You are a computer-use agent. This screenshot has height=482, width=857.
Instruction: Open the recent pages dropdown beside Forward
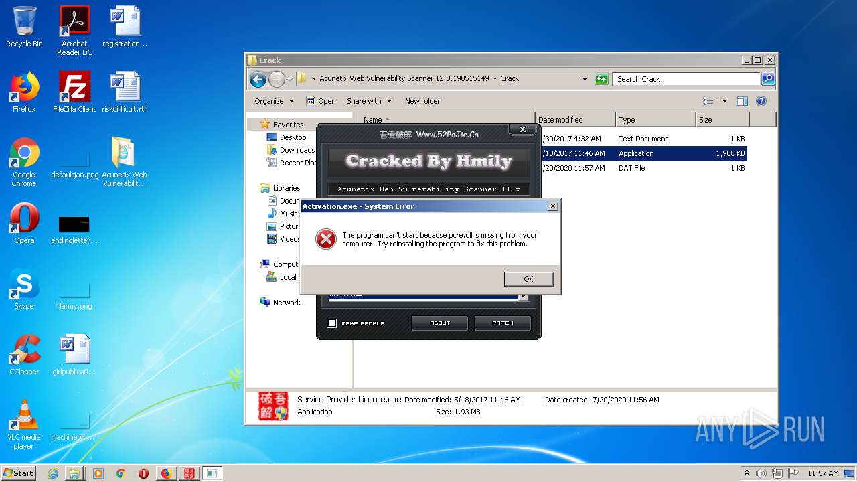click(289, 79)
